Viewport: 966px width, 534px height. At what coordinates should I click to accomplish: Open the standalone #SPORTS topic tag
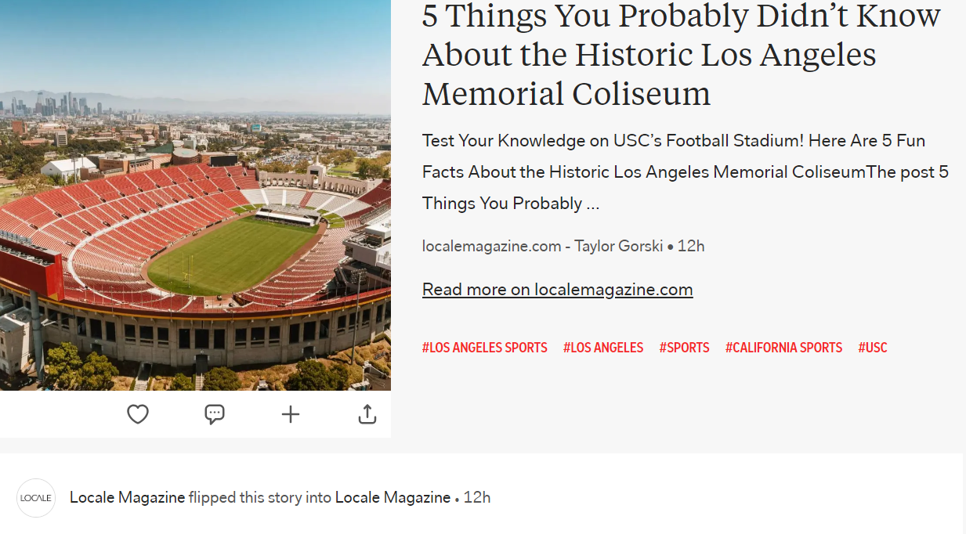(x=684, y=348)
